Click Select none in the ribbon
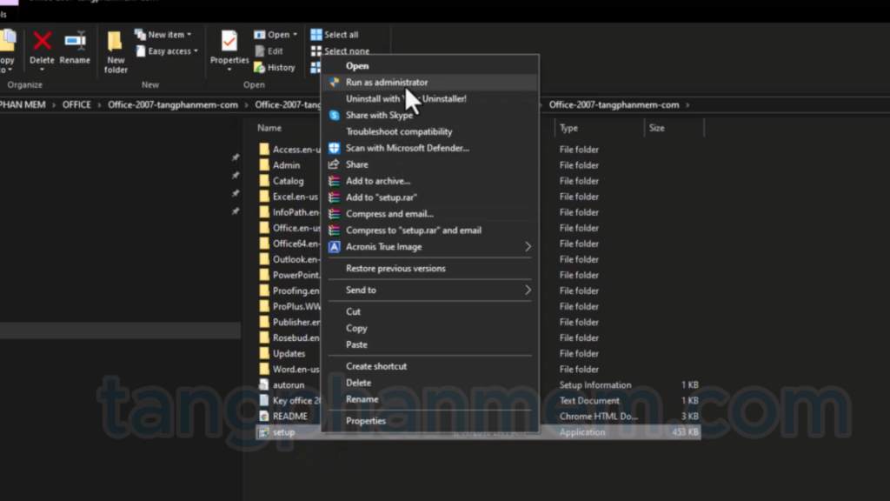This screenshot has width=890, height=501. point(341,51)
